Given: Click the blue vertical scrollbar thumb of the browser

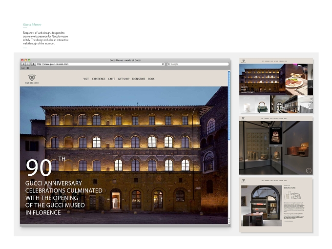Looking at the screenshot, I should click(x=229, y=105).
